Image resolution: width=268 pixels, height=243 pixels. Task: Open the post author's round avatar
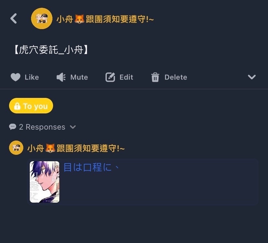(42, 18)
